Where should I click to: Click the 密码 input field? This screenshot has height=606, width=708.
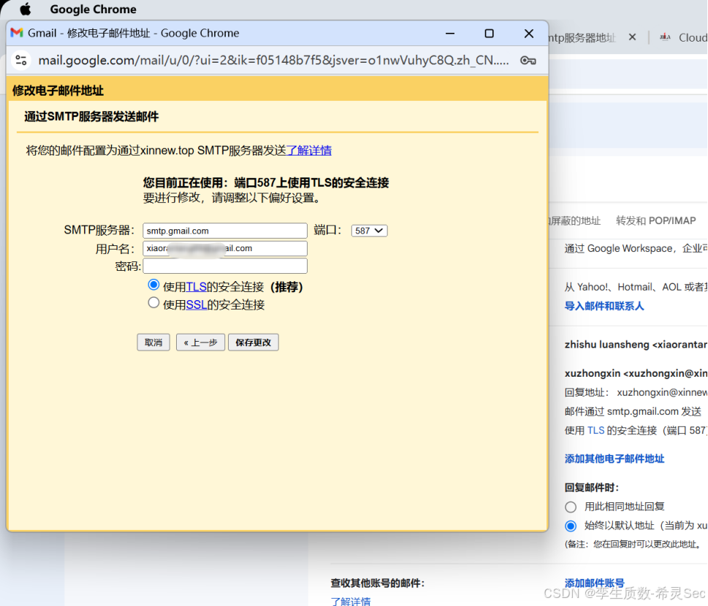[x=225, y=266]
